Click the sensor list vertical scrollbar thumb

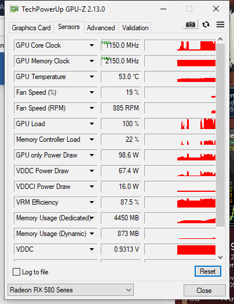coord(220,135)
